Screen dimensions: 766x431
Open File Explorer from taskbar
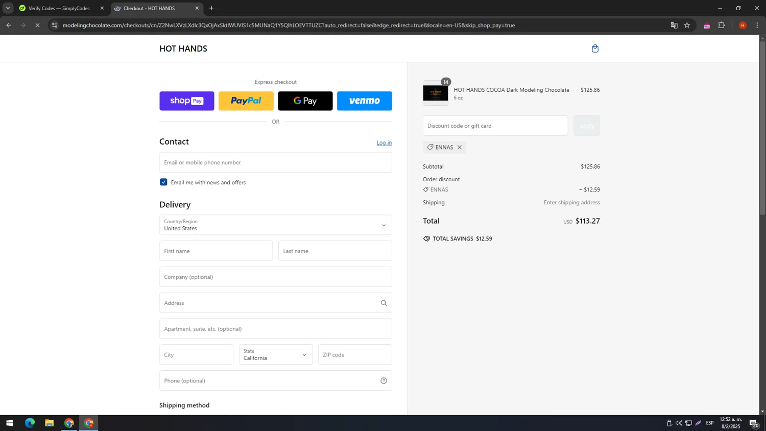[x=49, y=423]
